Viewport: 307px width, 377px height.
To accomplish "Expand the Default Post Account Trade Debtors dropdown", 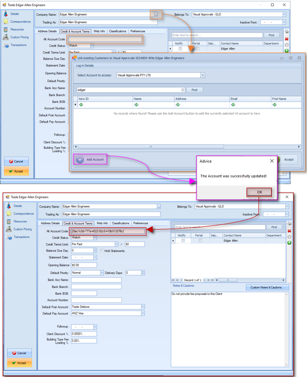I will (x=143, y=307).
